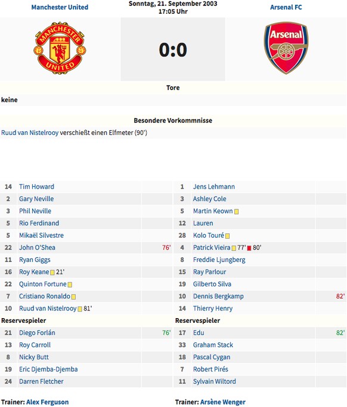The height and width of the screenshot is (407, 347).
Task: Click the Arsenal club crest
Action: tap(286, 48)
